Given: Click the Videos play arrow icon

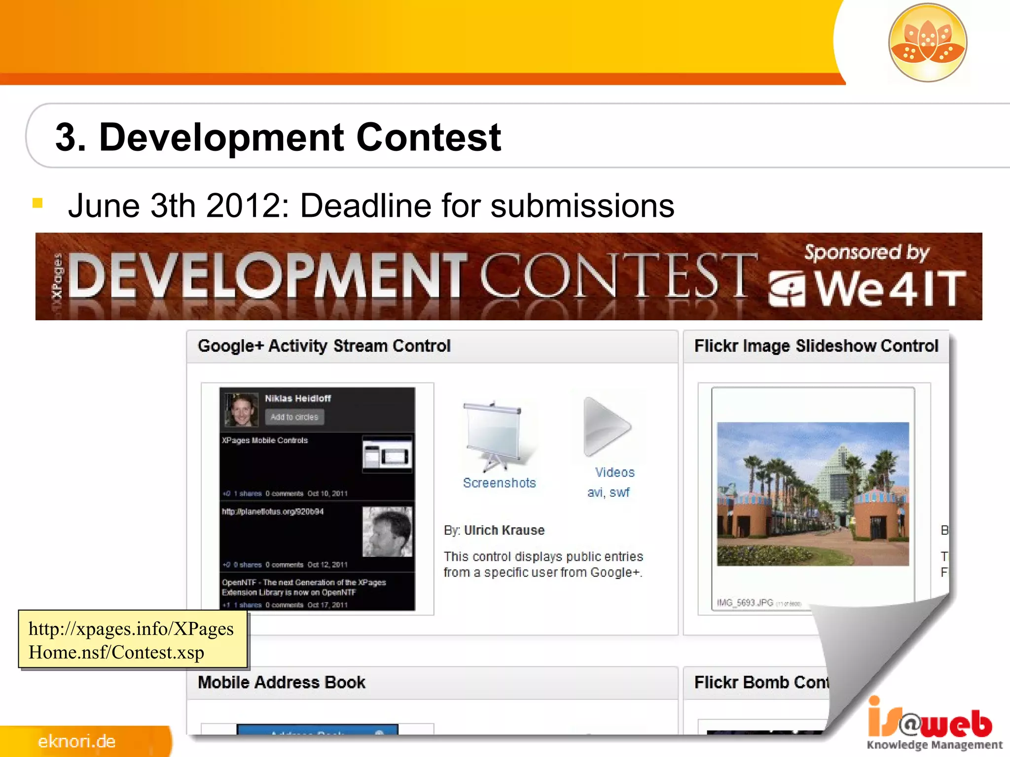Looking at the screenshot, I should coord(608,427).
